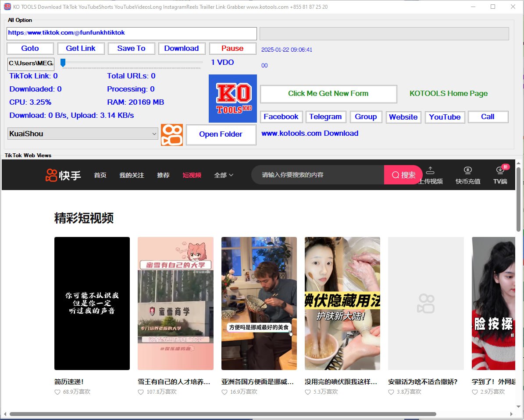Click the timestamp 2025-01-22 09:06:41

point(287,50)
